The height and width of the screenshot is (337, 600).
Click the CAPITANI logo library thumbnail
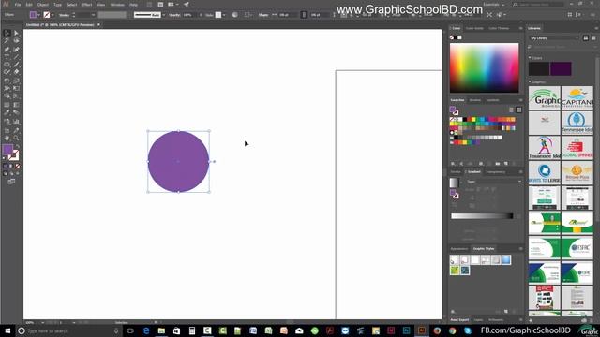point(577,97)
